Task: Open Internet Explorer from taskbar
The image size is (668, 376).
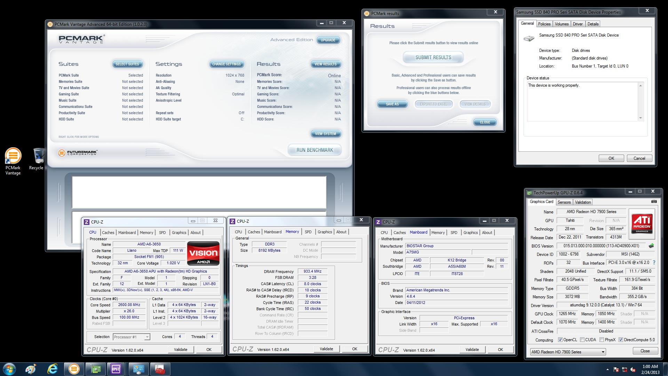Action: click(x=53, y=369)
